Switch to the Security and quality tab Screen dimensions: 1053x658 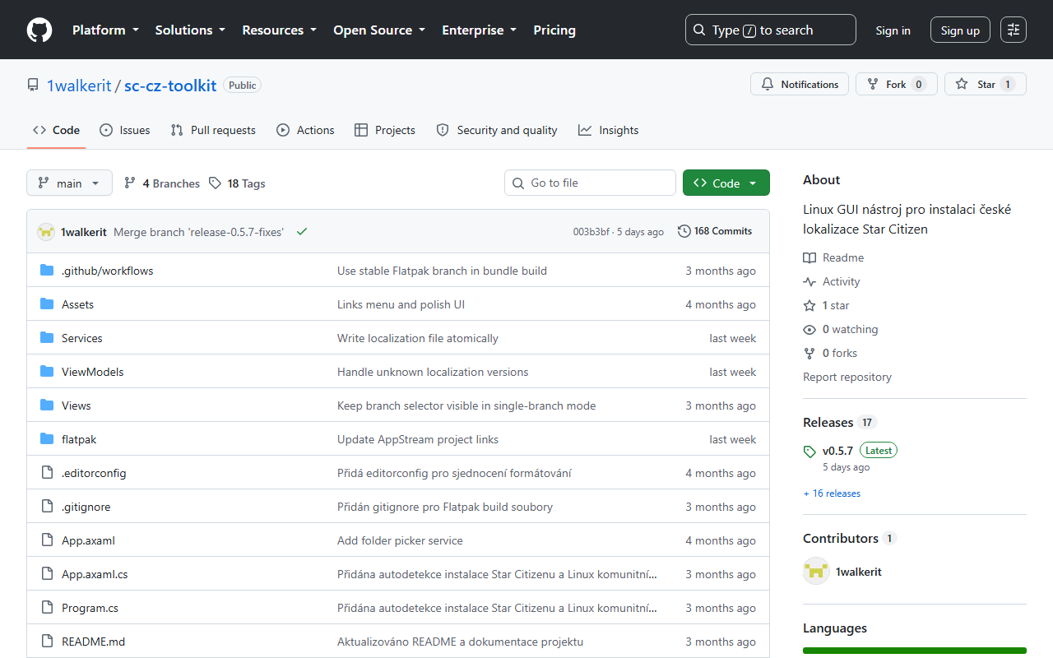click(x=497, y=130)
